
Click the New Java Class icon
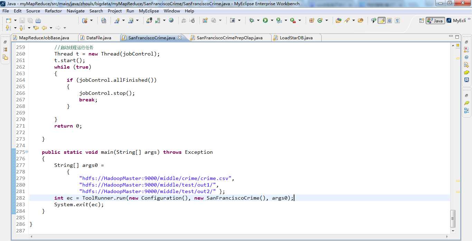coord(320,20)
